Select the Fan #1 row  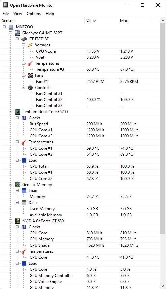pyautogui.click(x=80, y=82)
